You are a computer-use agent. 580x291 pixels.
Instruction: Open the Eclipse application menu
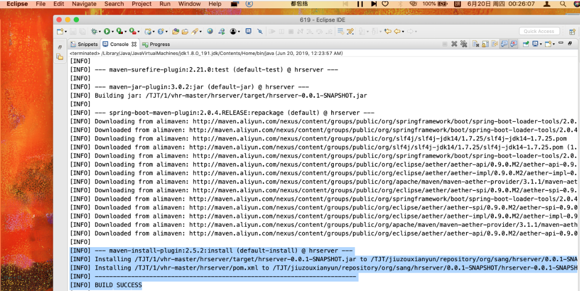17,4
